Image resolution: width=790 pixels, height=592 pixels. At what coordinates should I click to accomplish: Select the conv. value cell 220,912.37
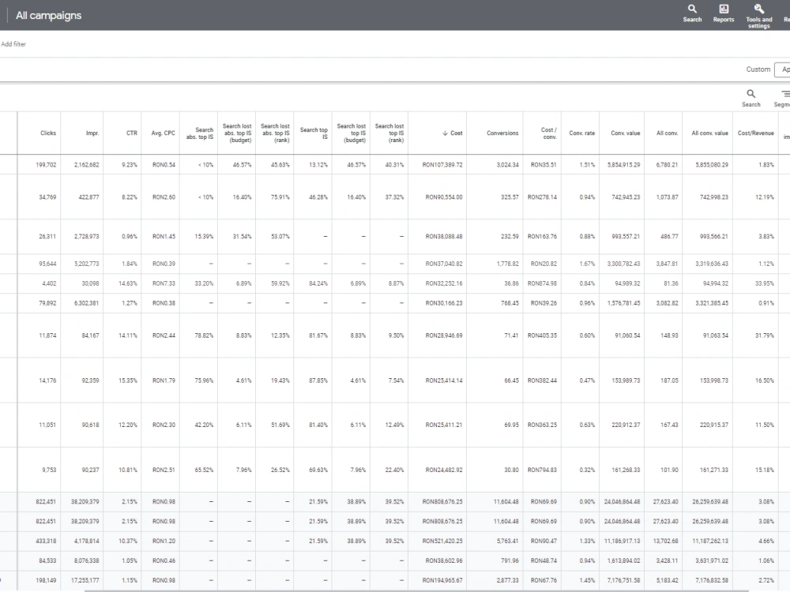(626, 425)
